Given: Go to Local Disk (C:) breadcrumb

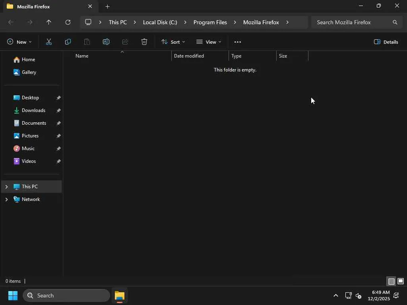Looking at the screenshot, I should click(160, 22).
